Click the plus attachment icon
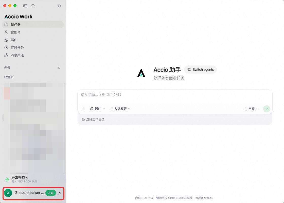The width and height of the screenshot is (284, 203). 83,109
